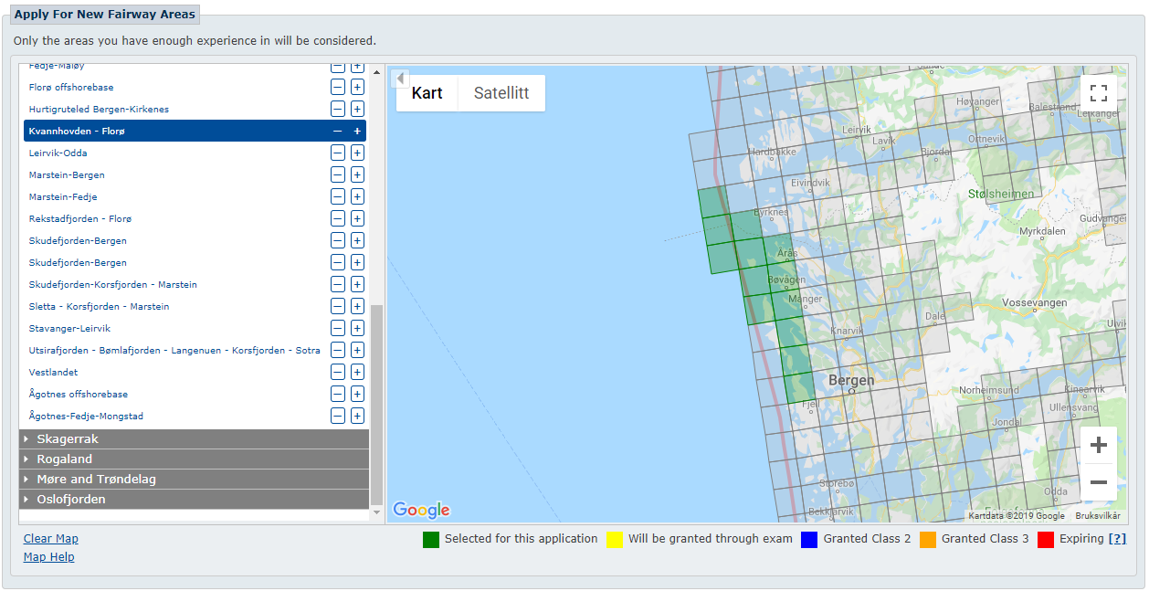This screenshot has width=1149, height=591.
Task: Remove Kvannhovden - Florø with minus icon
Action: tap(338, 132)
